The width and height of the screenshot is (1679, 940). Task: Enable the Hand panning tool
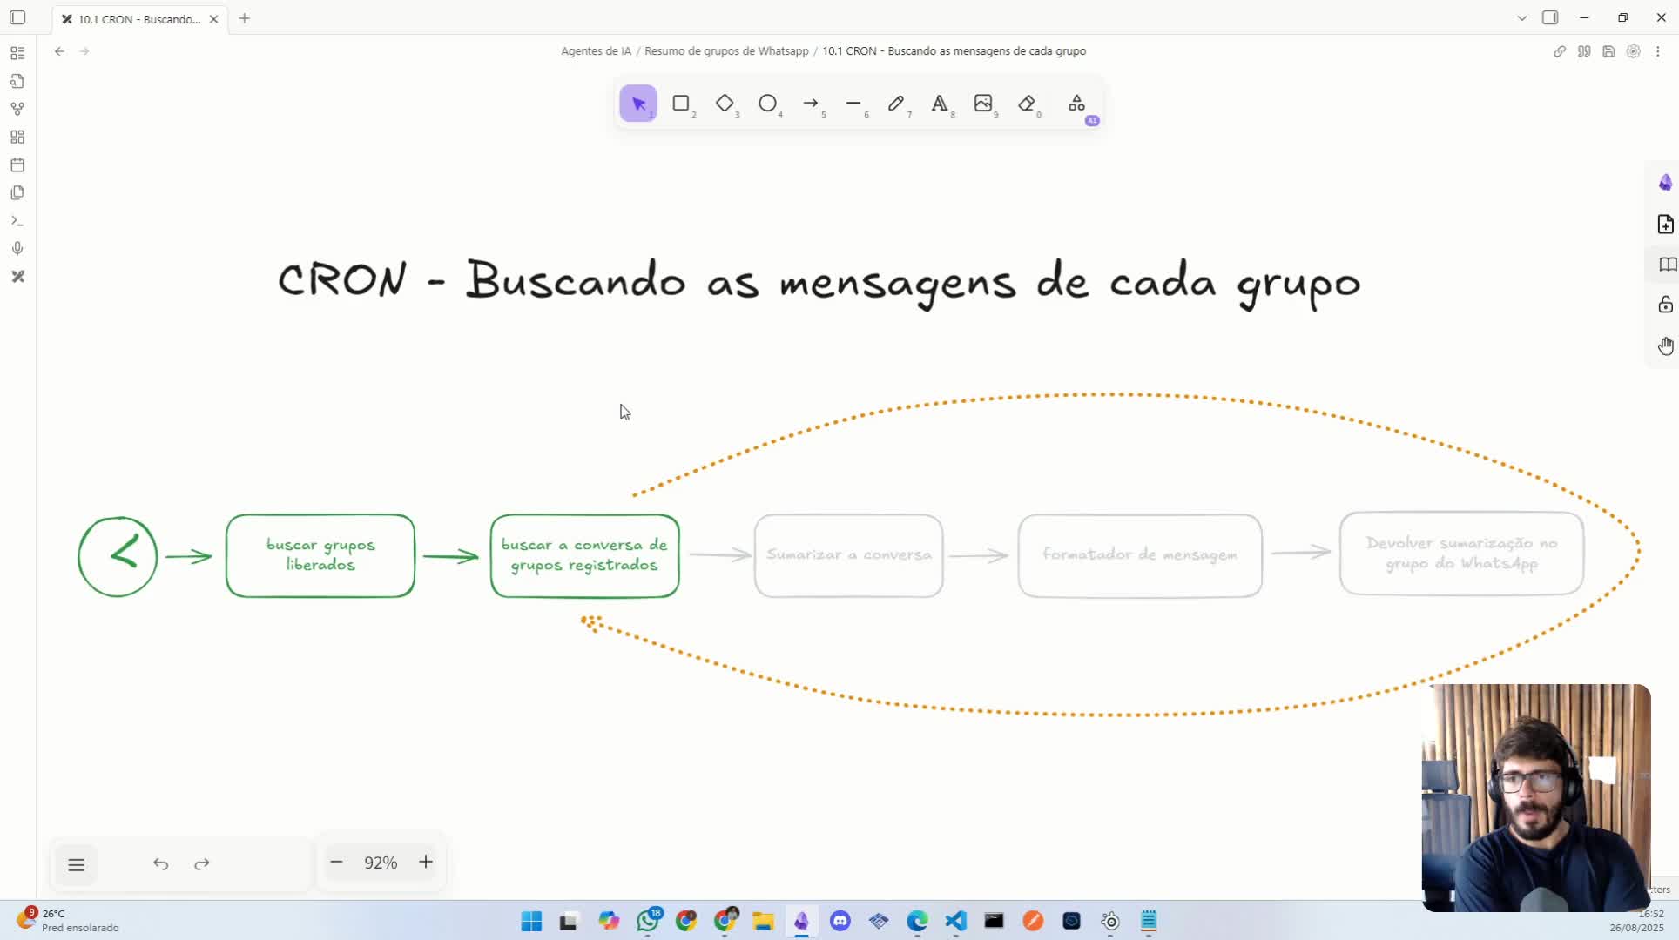[x=1666, y=346]
